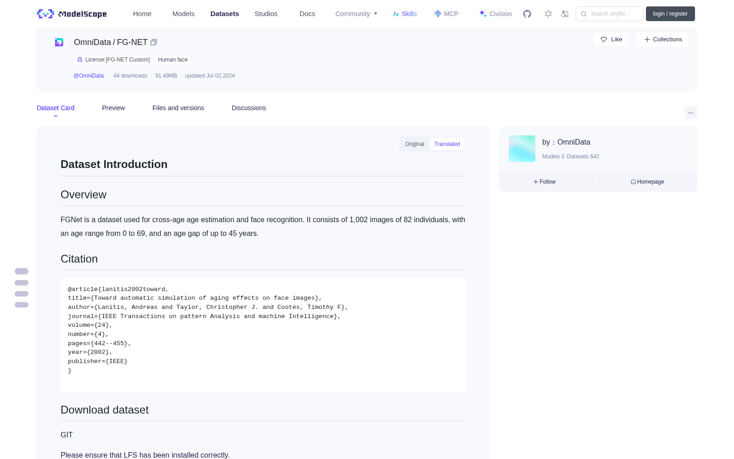Open the Studios menu item

click(x=266, y=14)
